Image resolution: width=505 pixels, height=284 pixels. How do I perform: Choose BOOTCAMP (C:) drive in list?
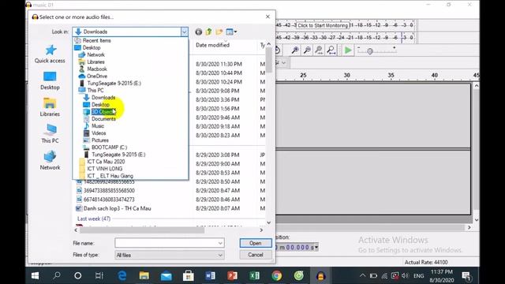pos(109,148)
